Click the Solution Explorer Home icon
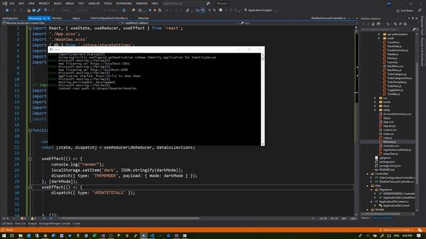Screen dimensions: 426x239 coord(373,24)
